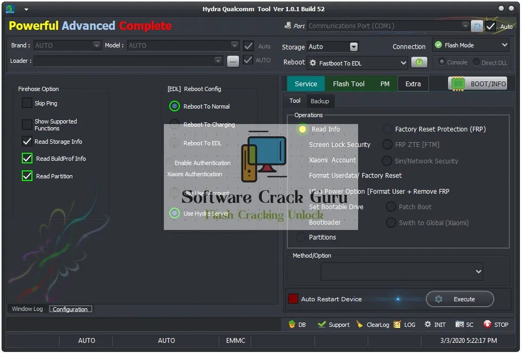Click the port refresh icon button
The width and height of the screenshot is (522, 354).
tap(477, 26)
